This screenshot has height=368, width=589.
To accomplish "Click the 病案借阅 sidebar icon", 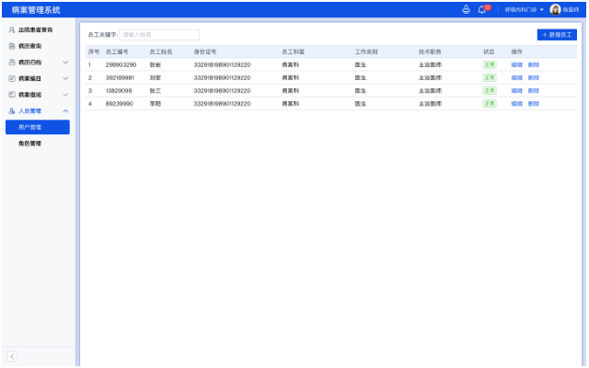I will pyautogui.click(x=11, y=95).
